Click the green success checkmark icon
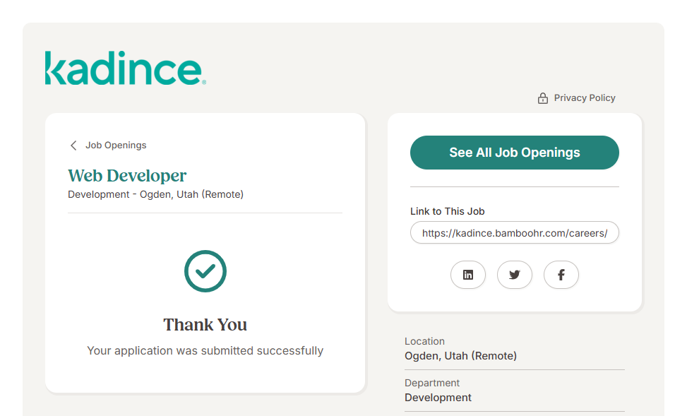The image size is (687, 416). pos(205,271)
